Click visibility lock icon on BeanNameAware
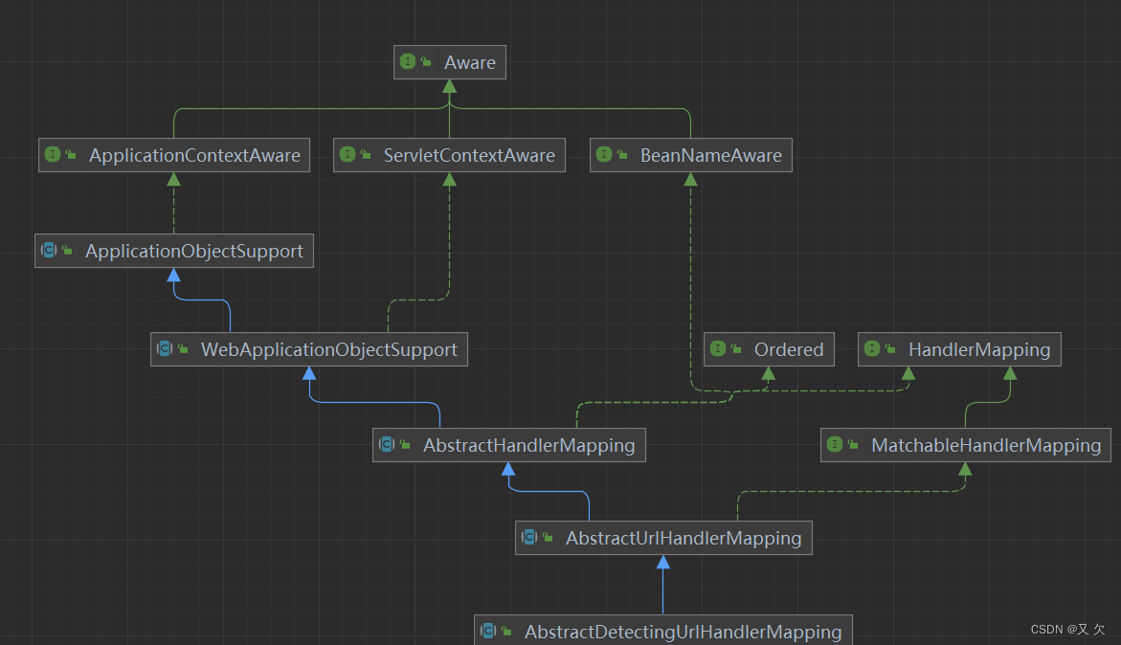Image resolution: width=1121 pixels, height=645 pixels. pyautogui.click(x=622, y=154)
